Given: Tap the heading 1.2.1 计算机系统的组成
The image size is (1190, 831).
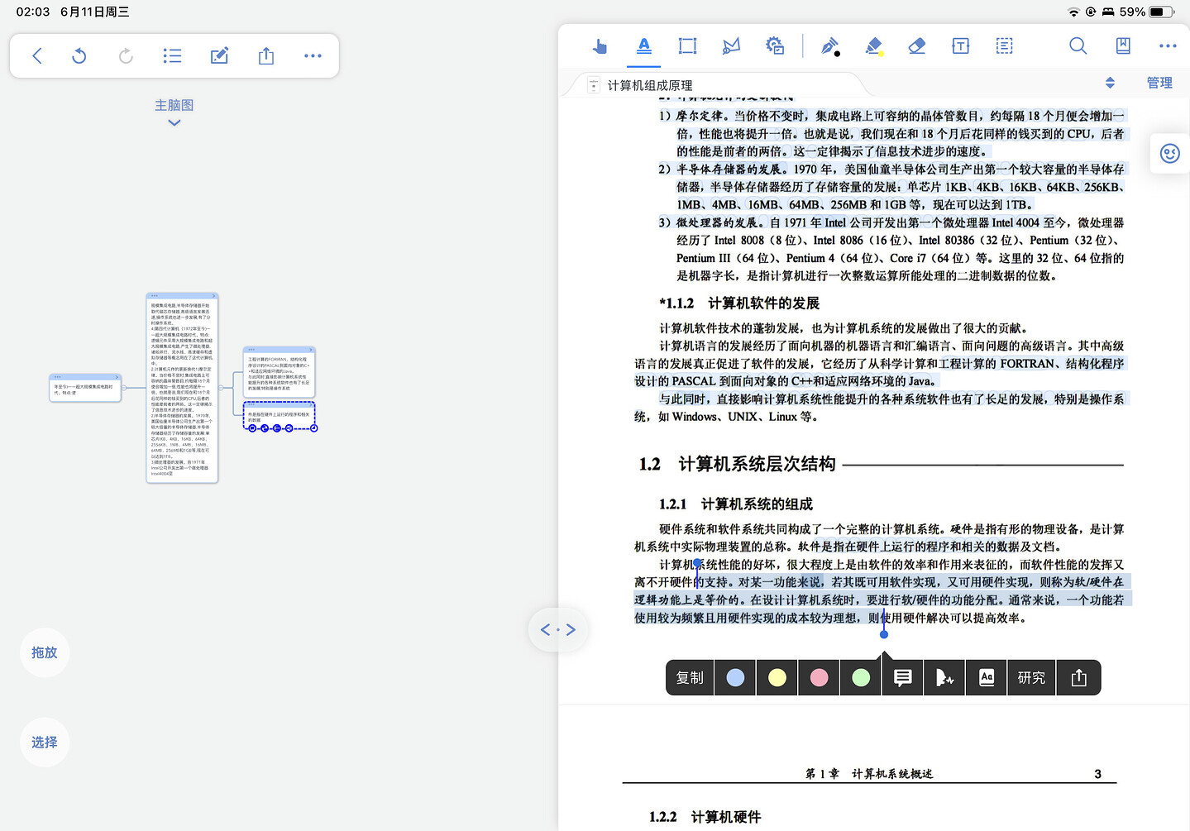Looking at the screenshot, I should (736, 504).
